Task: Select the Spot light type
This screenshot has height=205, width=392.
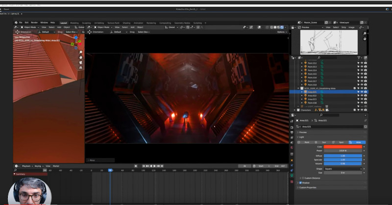Action: click(x=341, y=142)
